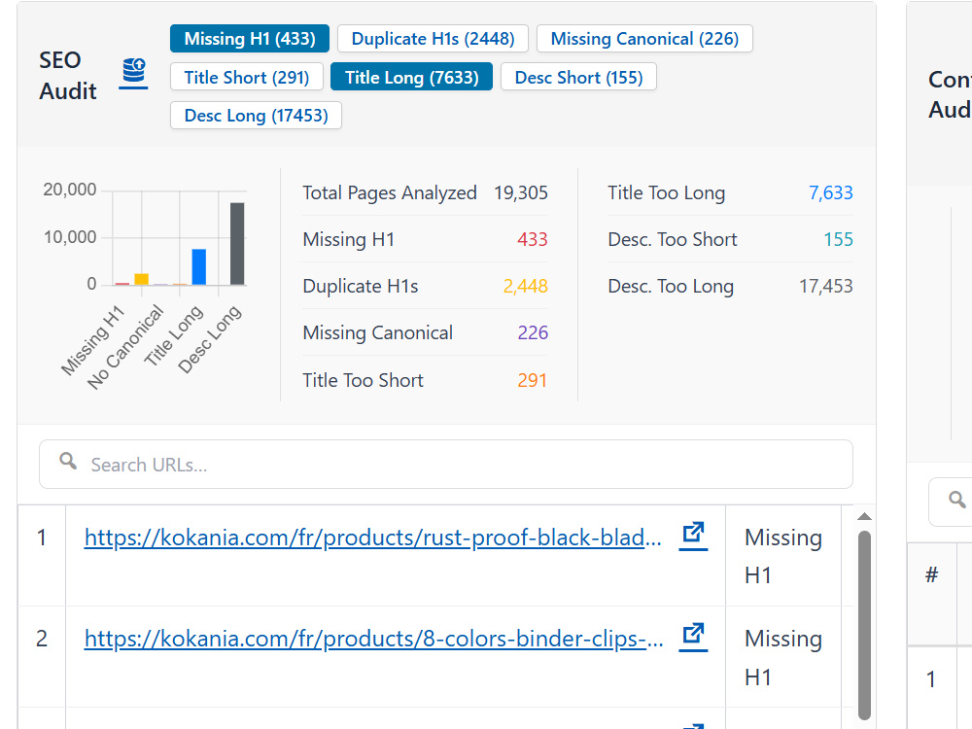Click the SEO Audit database export icon
Viewport: 972px width, 729px height.
coord(133,73)
